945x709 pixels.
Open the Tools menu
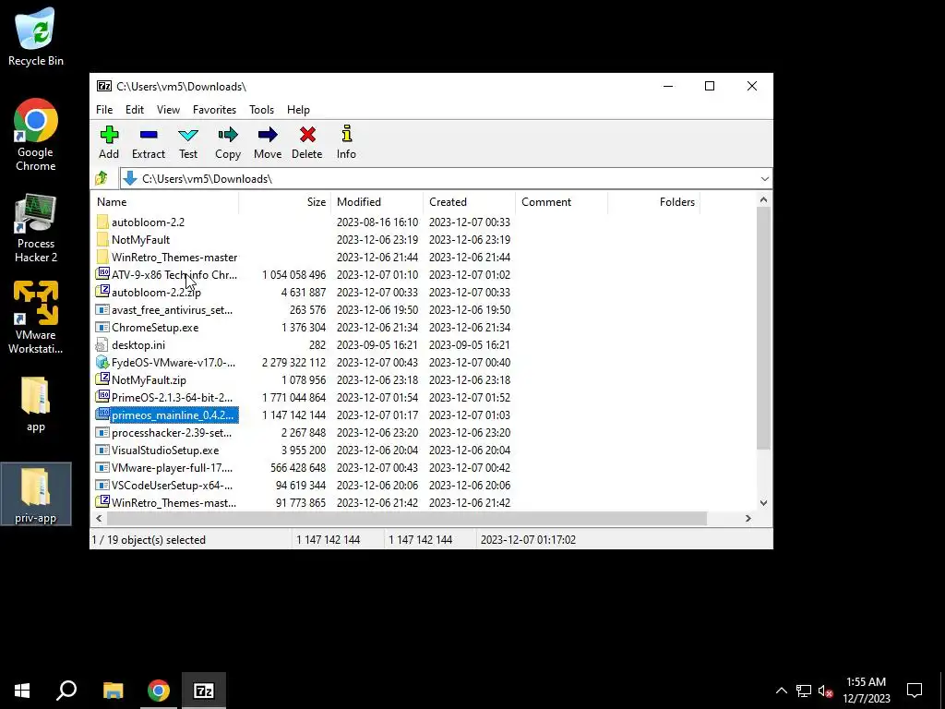(261, 110)
